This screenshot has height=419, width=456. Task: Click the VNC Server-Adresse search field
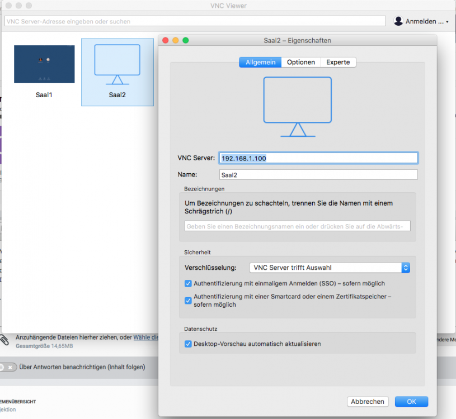tap(195, 21)
